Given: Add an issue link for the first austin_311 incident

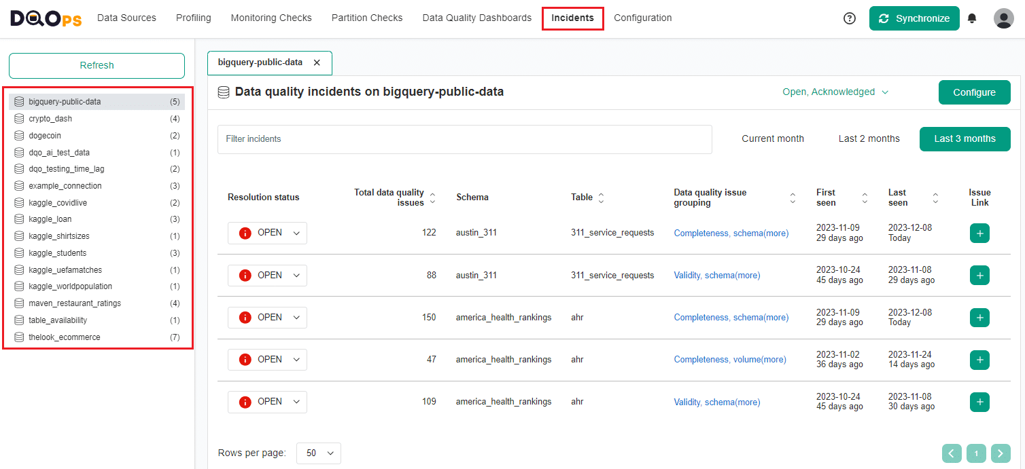Looking at the screenshot, I should click(979, 233).
